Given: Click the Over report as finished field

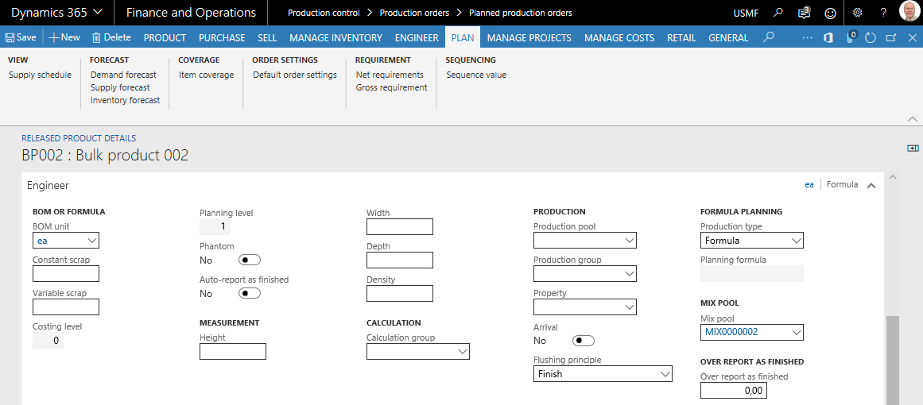Looking at the screenshot, I should [734, 390].
